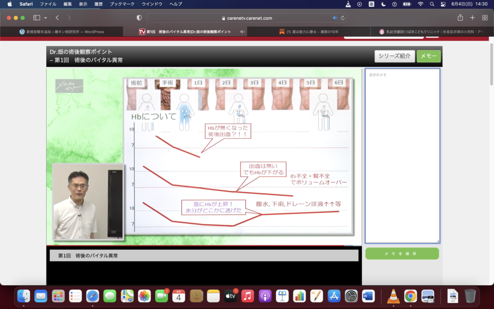Image resolution: width=494 pixels, height=309 pixels.
Task: Click the シリーズ紹介 button
Action: point(394,56)
